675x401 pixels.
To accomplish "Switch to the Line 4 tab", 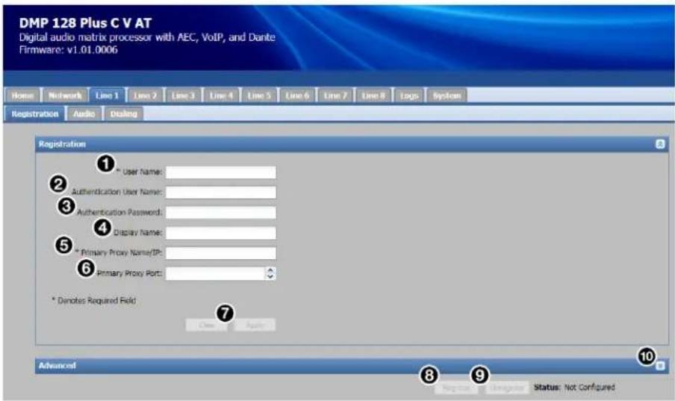I will (221, 95).
